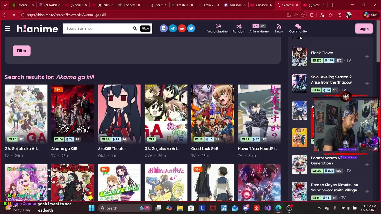This screenshot has height=214, width=381.
Task: Open the clock and date panel
Action: click(368, 208)
